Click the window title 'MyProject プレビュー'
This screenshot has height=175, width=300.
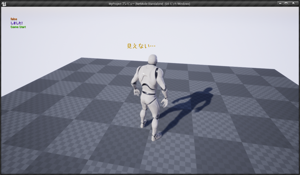(x=121, y=4)
